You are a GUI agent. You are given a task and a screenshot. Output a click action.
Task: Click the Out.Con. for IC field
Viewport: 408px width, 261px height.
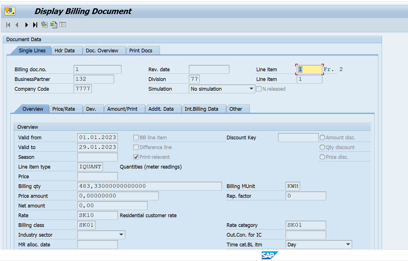[x=306, y=235]
